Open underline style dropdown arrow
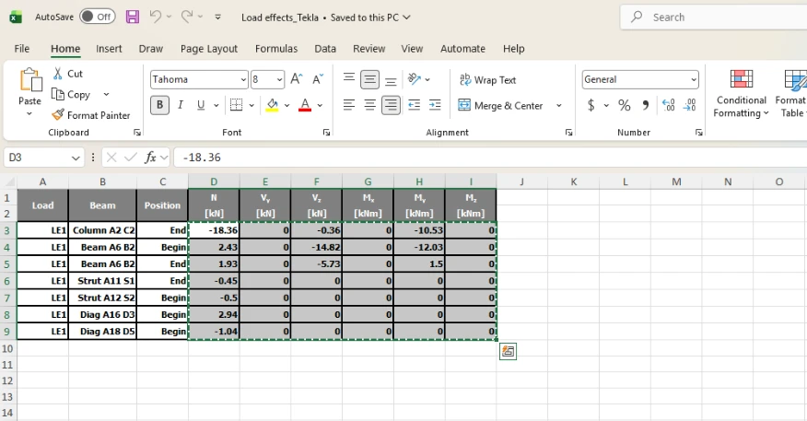 216,106
